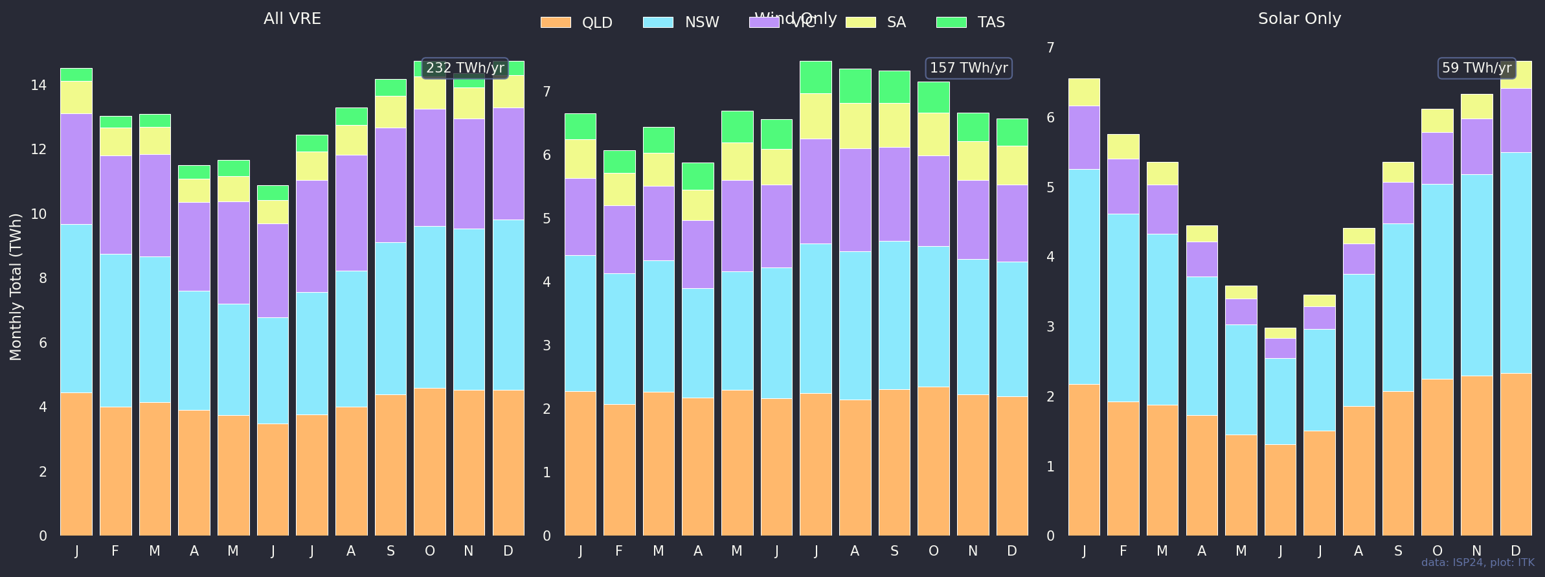Click the QLD legend label text

click(x=597, y=23)
